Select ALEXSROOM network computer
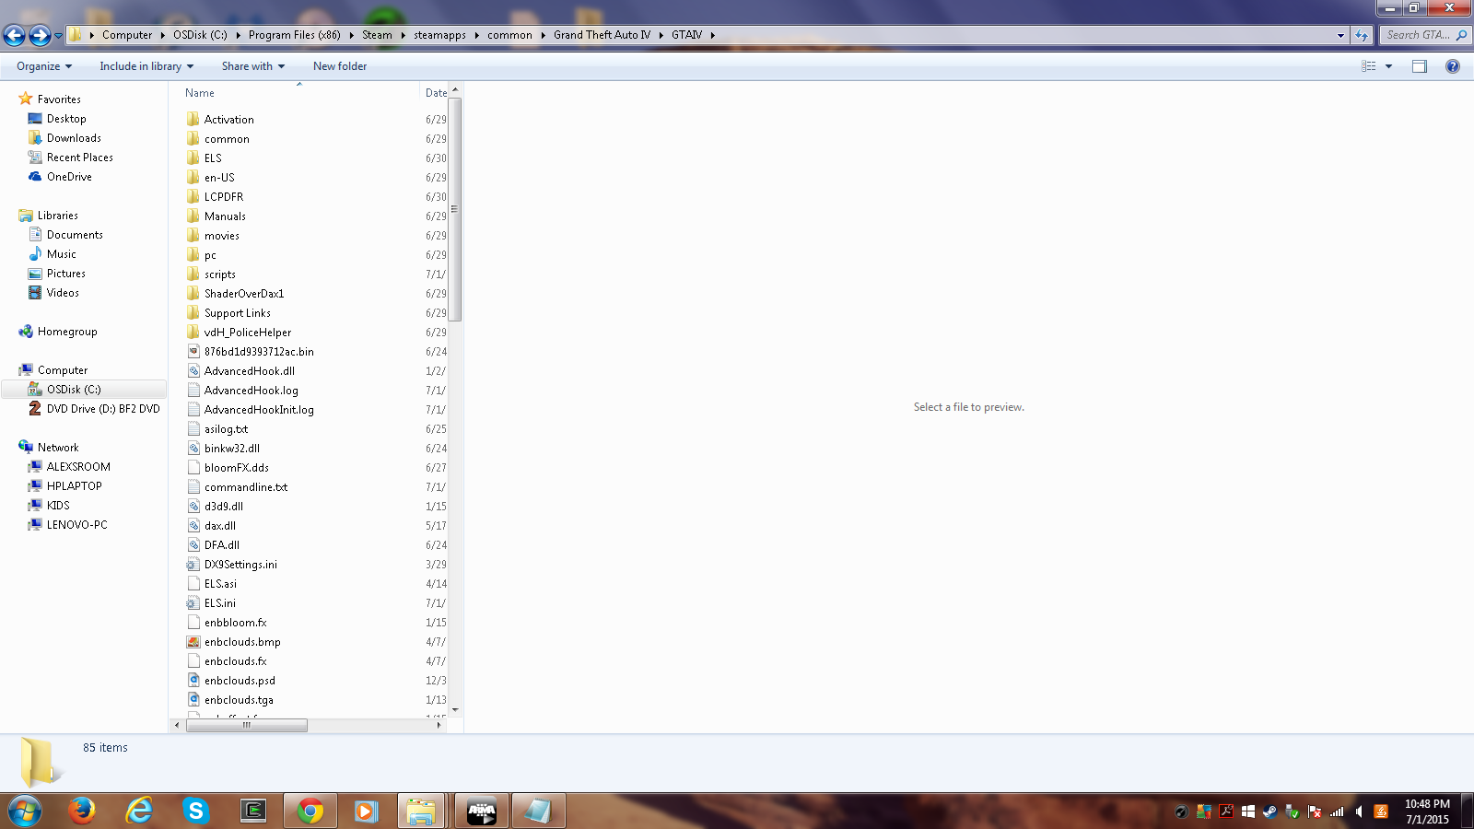1474x829 pixels. 78,467
